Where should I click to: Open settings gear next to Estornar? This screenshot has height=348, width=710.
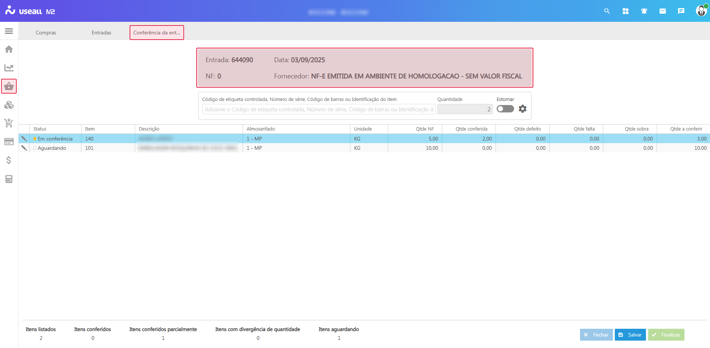coord(522,109)
